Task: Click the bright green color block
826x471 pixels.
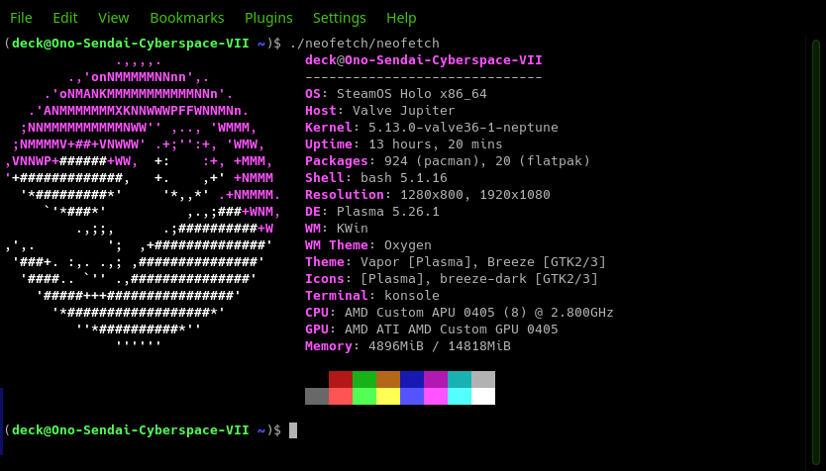Action: tap(364, 396)
